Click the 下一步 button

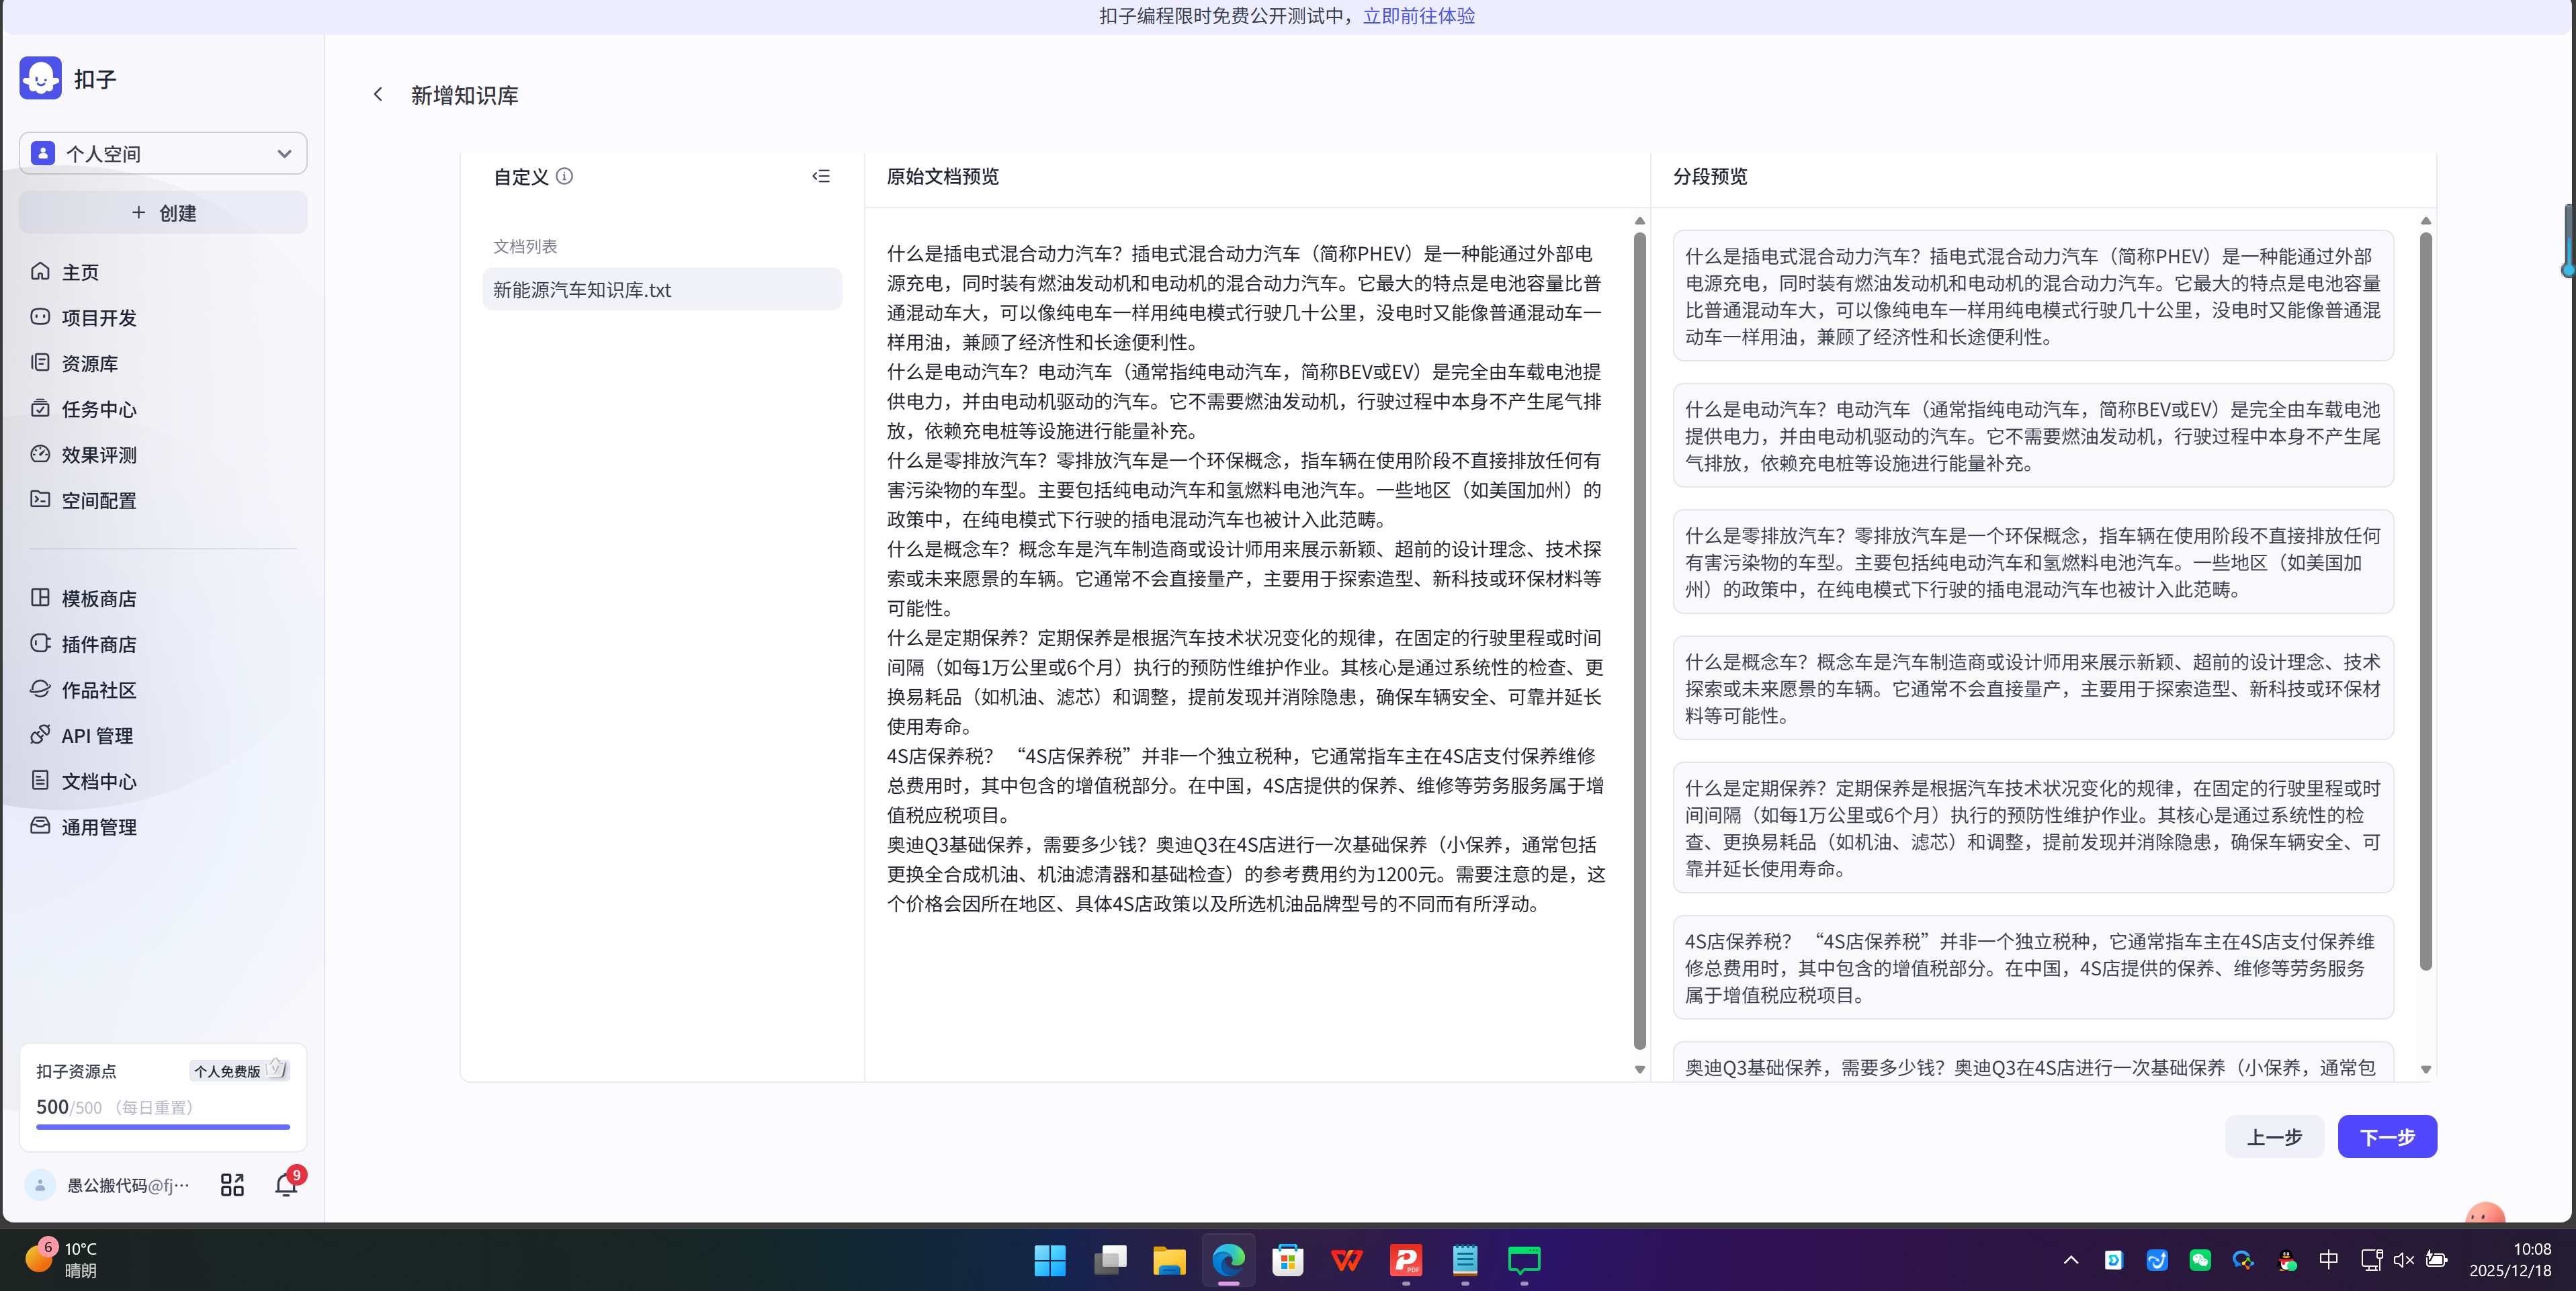[x=2387, y=1137]
